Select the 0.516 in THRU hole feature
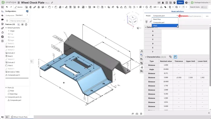The image size is (211, 119). tap(14, 72)
